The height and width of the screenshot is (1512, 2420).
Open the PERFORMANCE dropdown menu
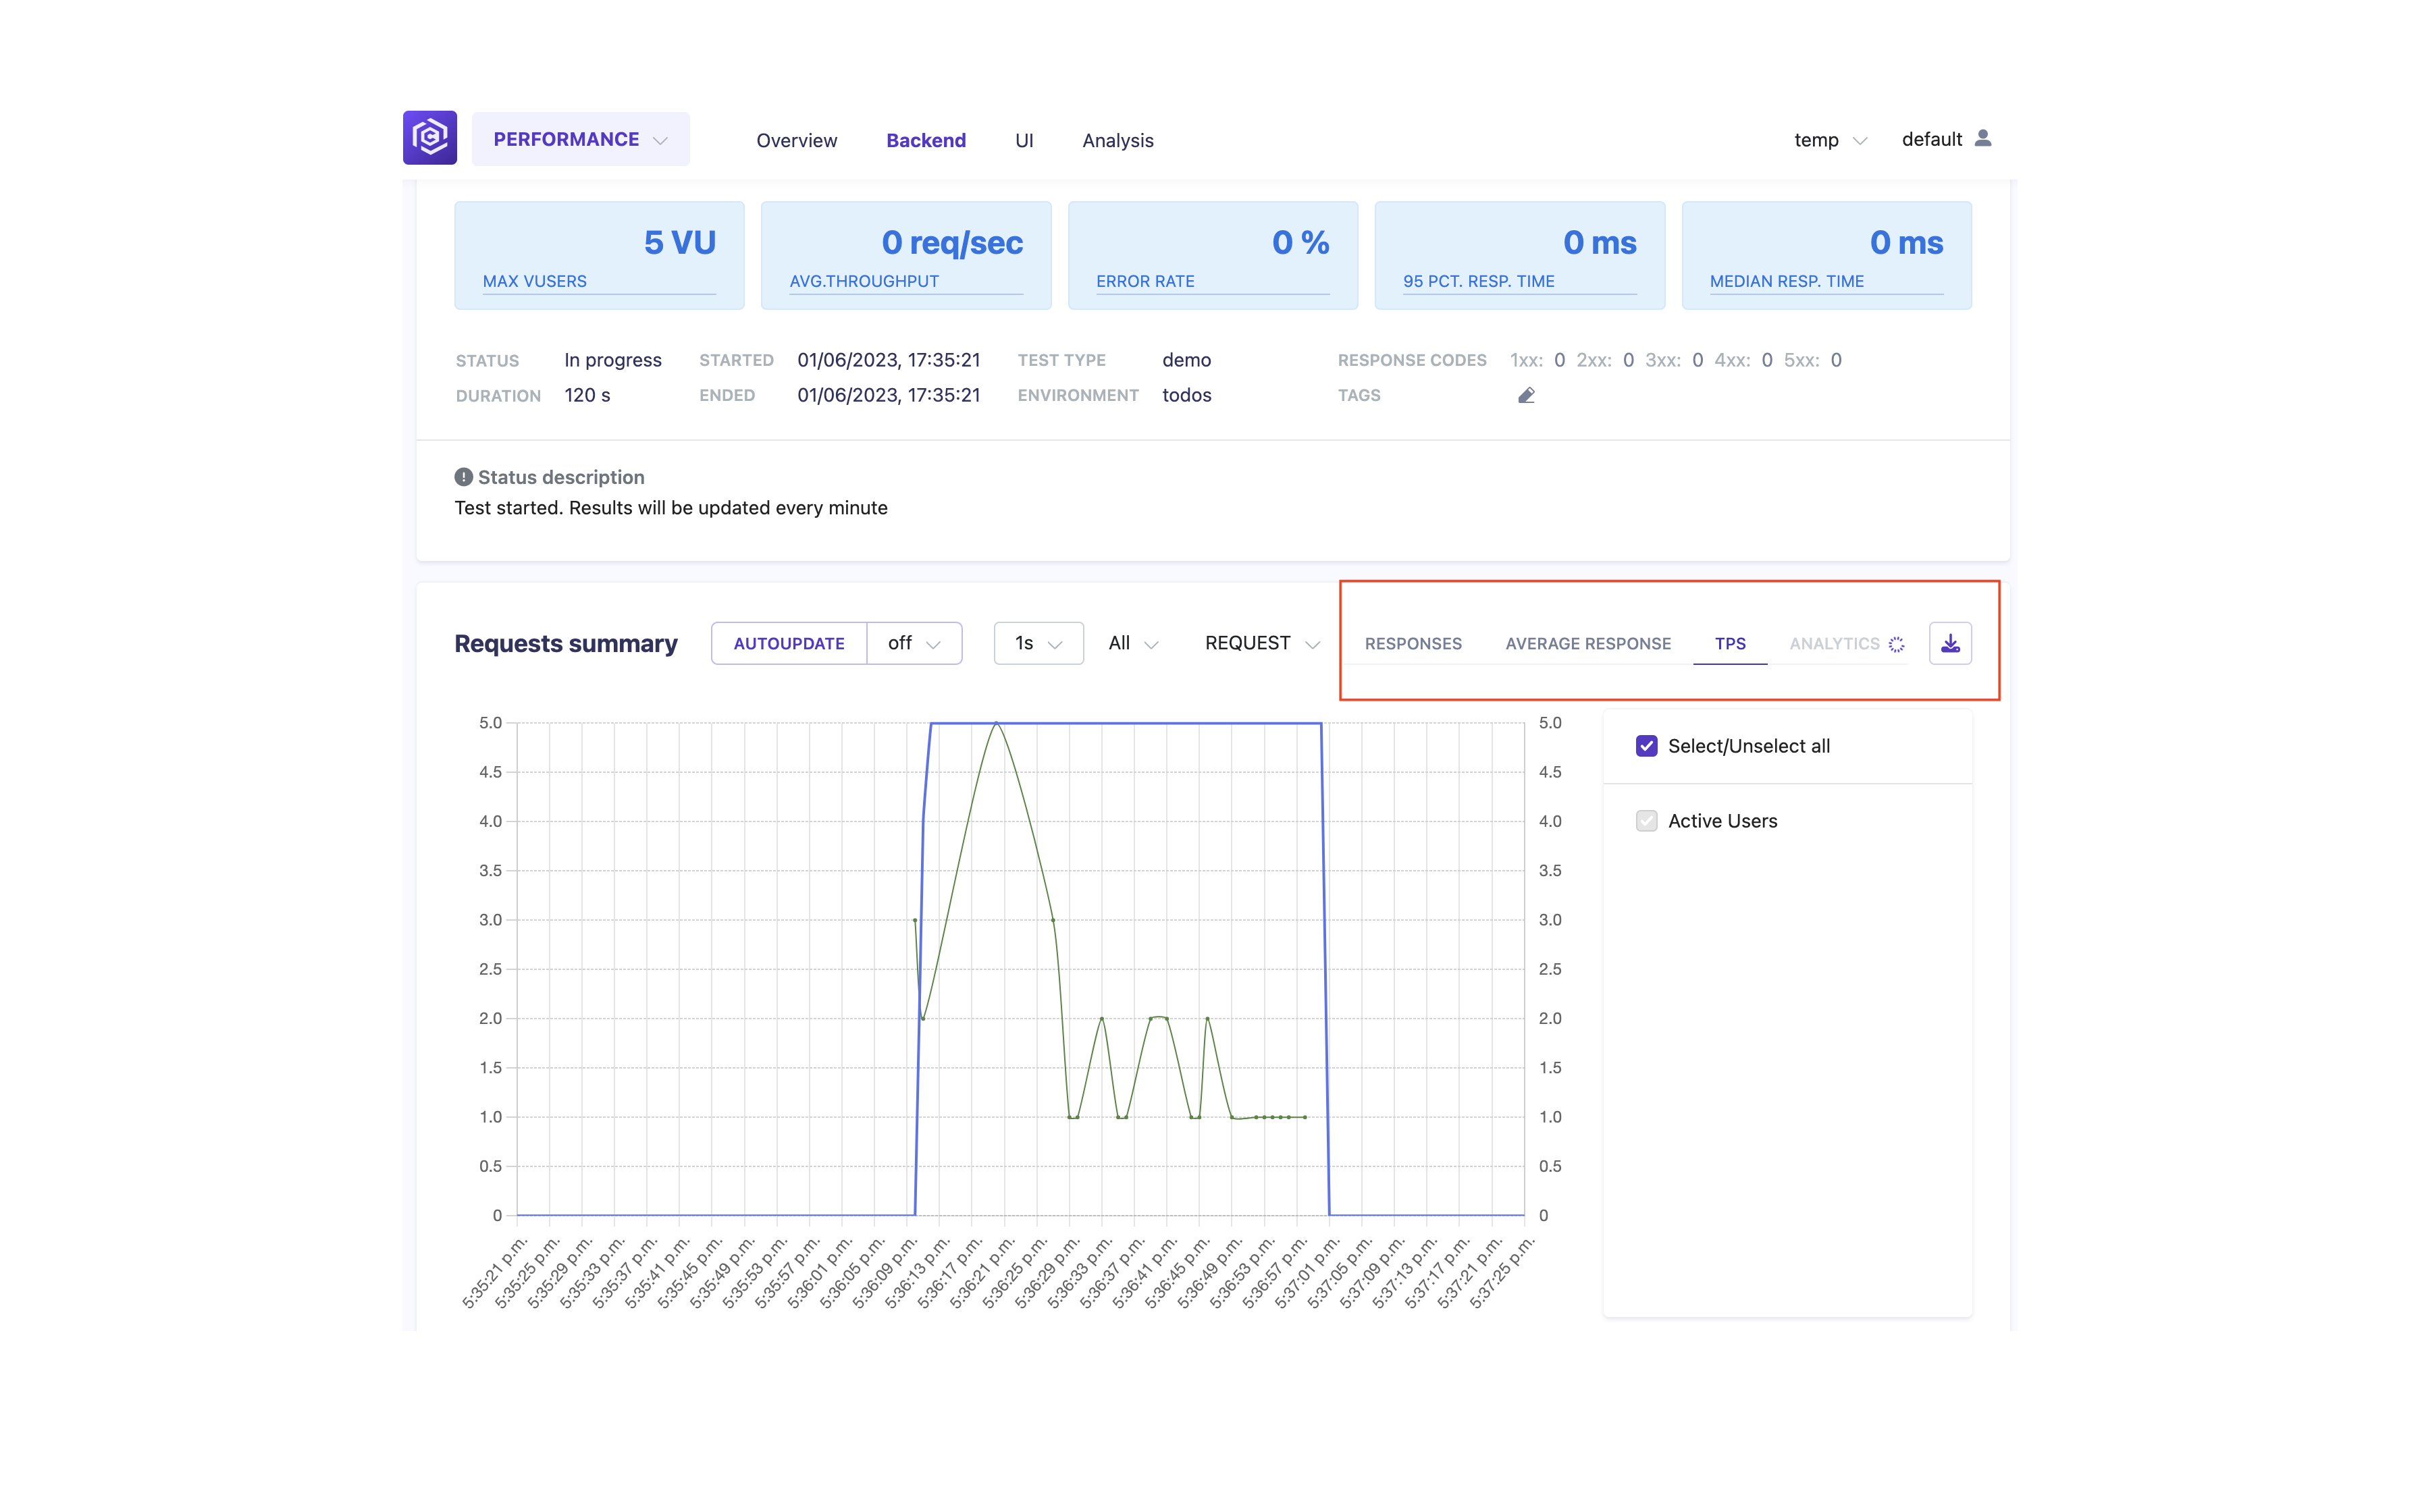tap(580, 139)
